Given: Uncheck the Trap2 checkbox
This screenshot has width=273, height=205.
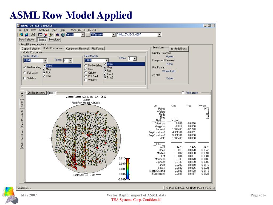Looking at the screenshot, I should tap(105, 78).
